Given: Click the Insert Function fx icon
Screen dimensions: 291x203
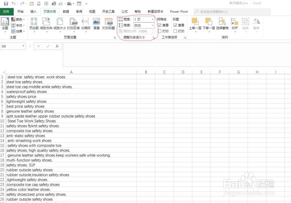Looking at the screenshot, I should coord(57,46).
